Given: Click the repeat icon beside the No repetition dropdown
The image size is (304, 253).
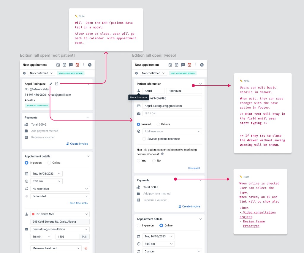Looking at the screenshot, I should tap(26, 189).
